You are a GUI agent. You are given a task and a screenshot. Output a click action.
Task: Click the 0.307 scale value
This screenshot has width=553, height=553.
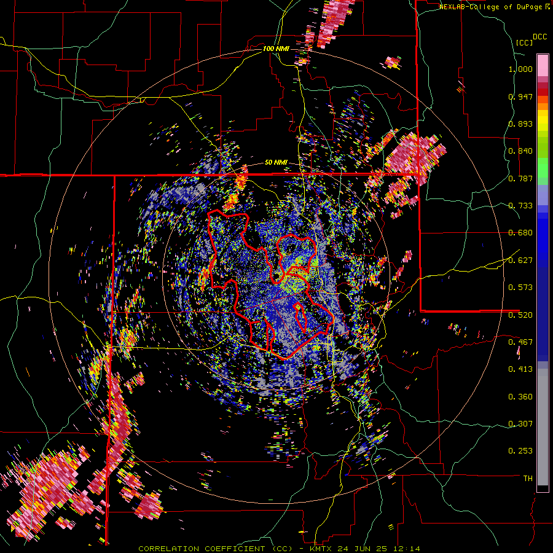coord(520,424)
